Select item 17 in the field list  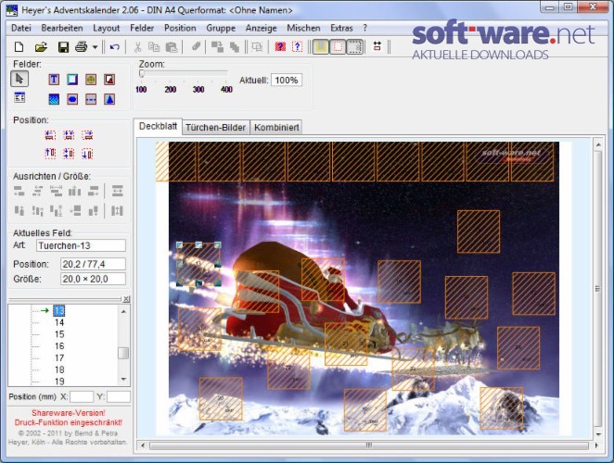point(59,357)
